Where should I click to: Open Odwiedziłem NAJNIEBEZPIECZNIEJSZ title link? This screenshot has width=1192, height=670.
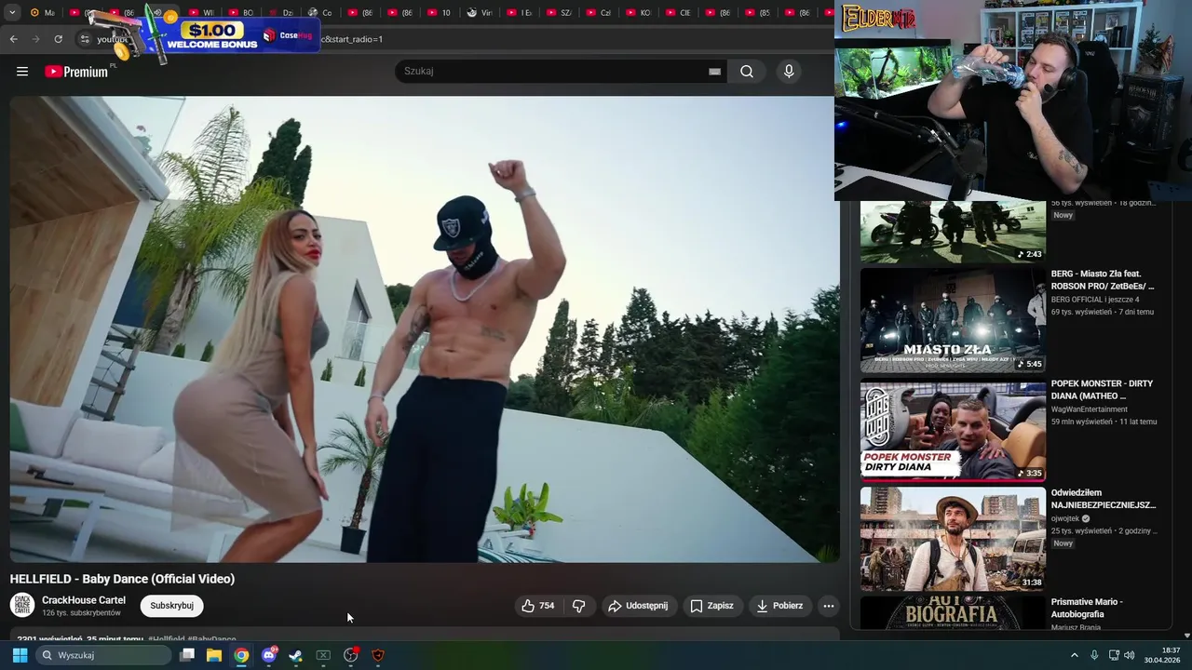tap(1104, 499)
